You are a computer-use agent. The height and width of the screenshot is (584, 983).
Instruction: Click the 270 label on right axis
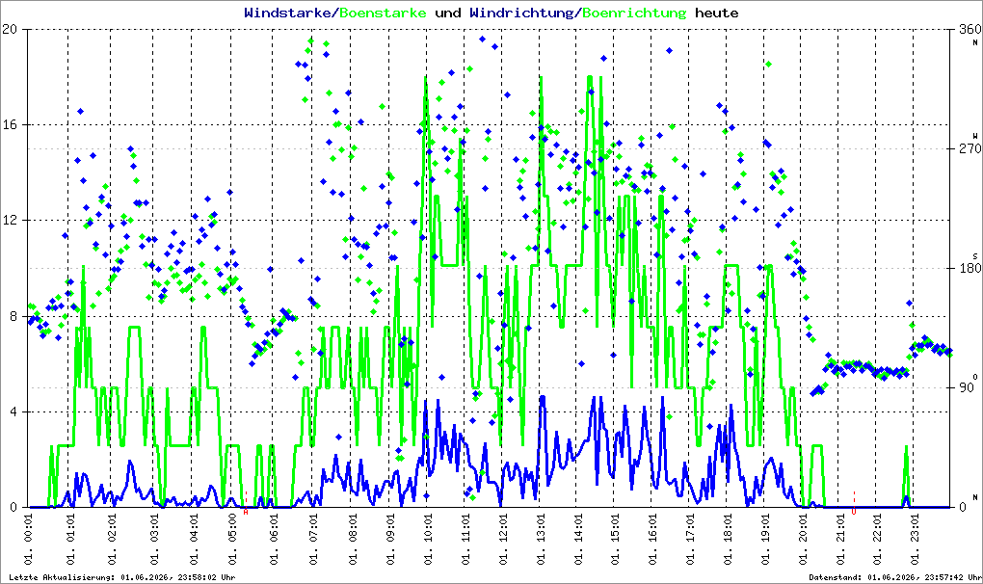click(x=970, y=148)
